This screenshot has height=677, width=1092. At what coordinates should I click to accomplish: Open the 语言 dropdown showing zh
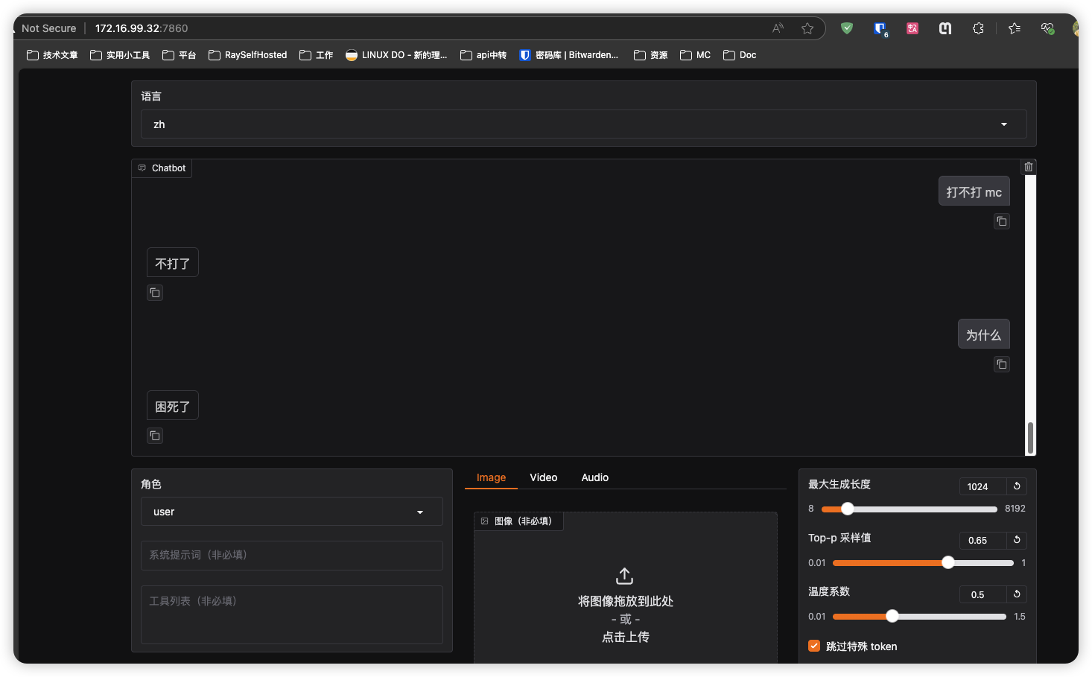point(583,124)
